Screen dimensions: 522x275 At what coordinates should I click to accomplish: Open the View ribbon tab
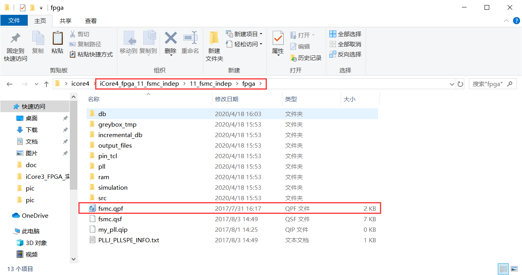click(91, 21)
